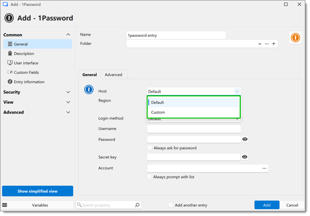
Task: Select Custom from the Host dropdown list
Action: 158,112
